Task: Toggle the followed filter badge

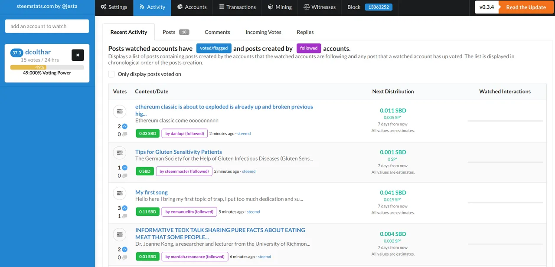Action: (x=309, y=48)
